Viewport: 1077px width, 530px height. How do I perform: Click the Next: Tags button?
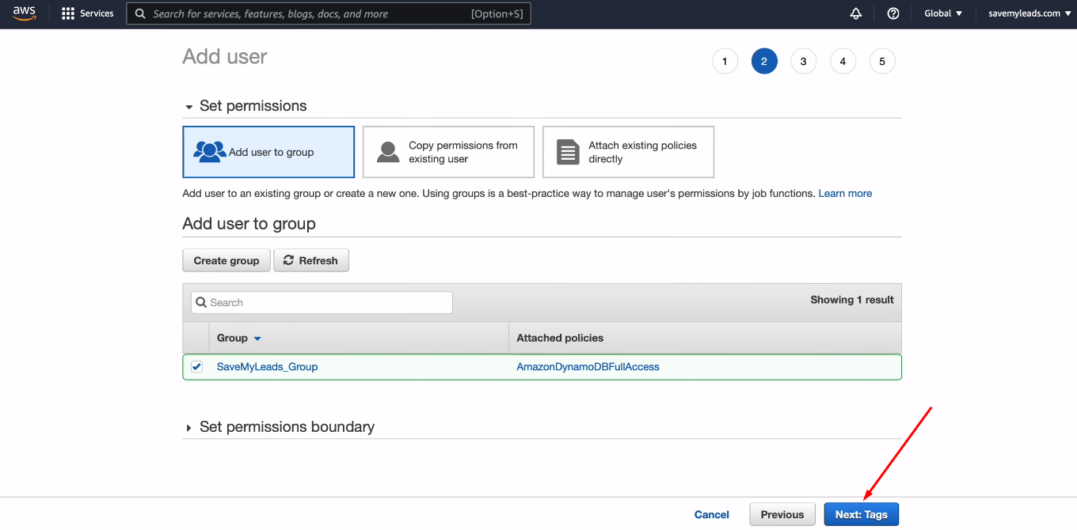click(x=861, y=514)
